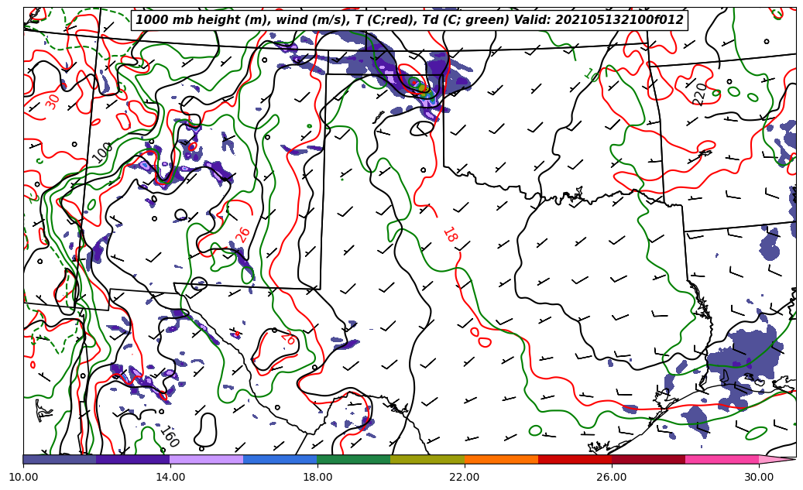The width and height of the screenshot is (803, 490).
Task: Select the light lavender colorbar segment
Action: coord(207,459)
